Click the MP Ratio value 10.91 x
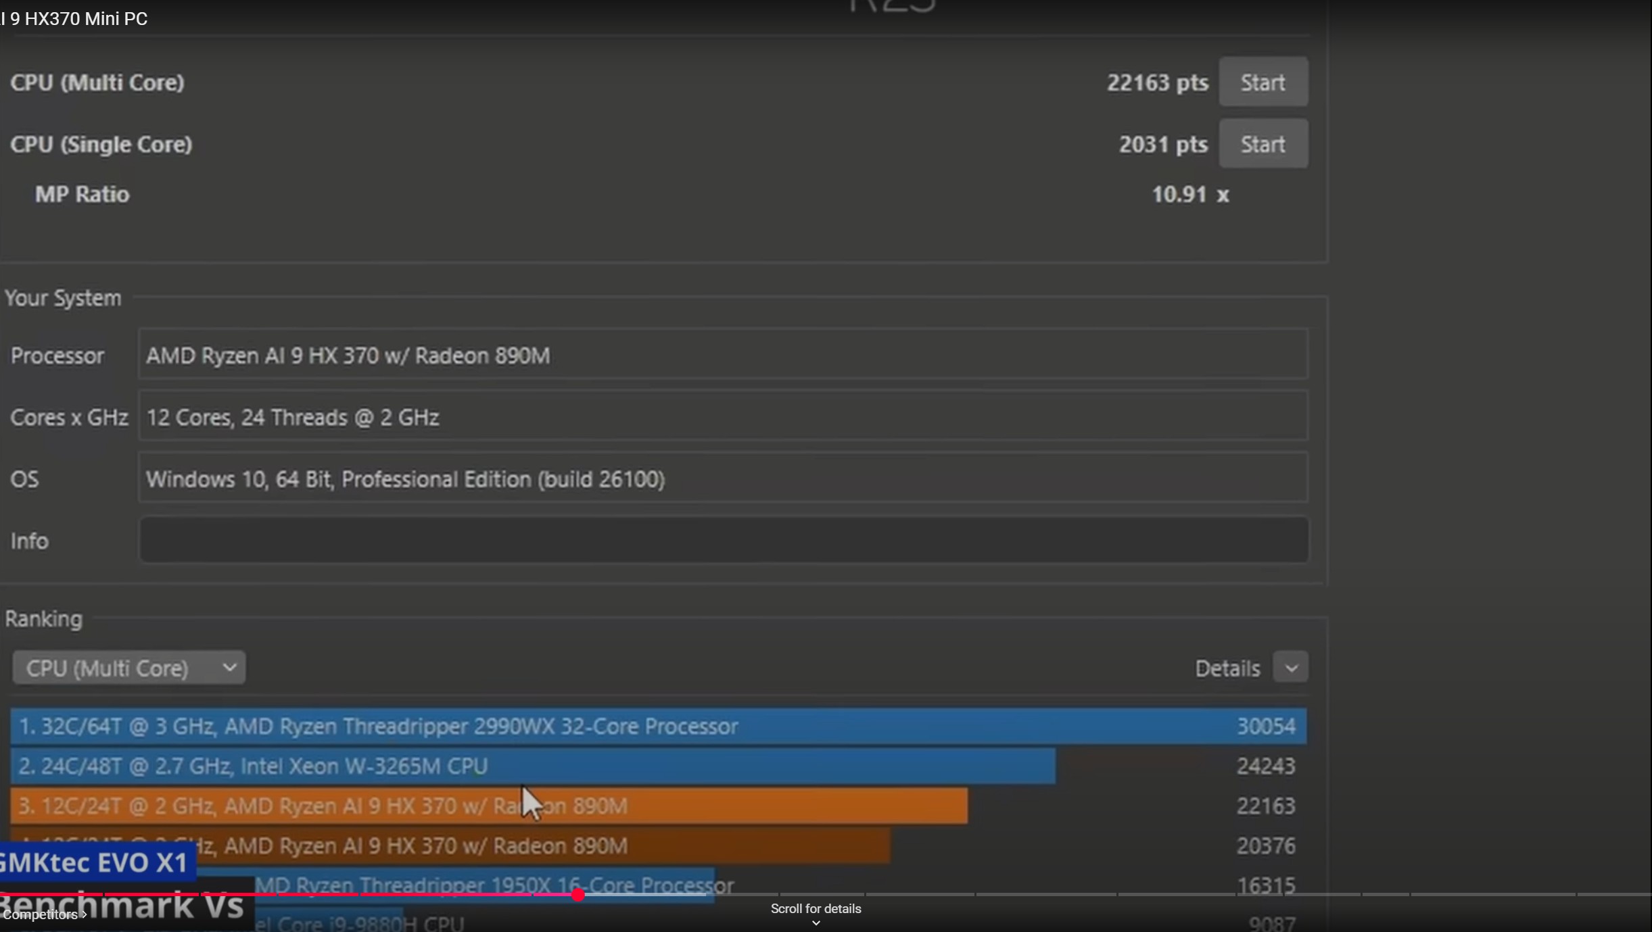 (1190, 195)
